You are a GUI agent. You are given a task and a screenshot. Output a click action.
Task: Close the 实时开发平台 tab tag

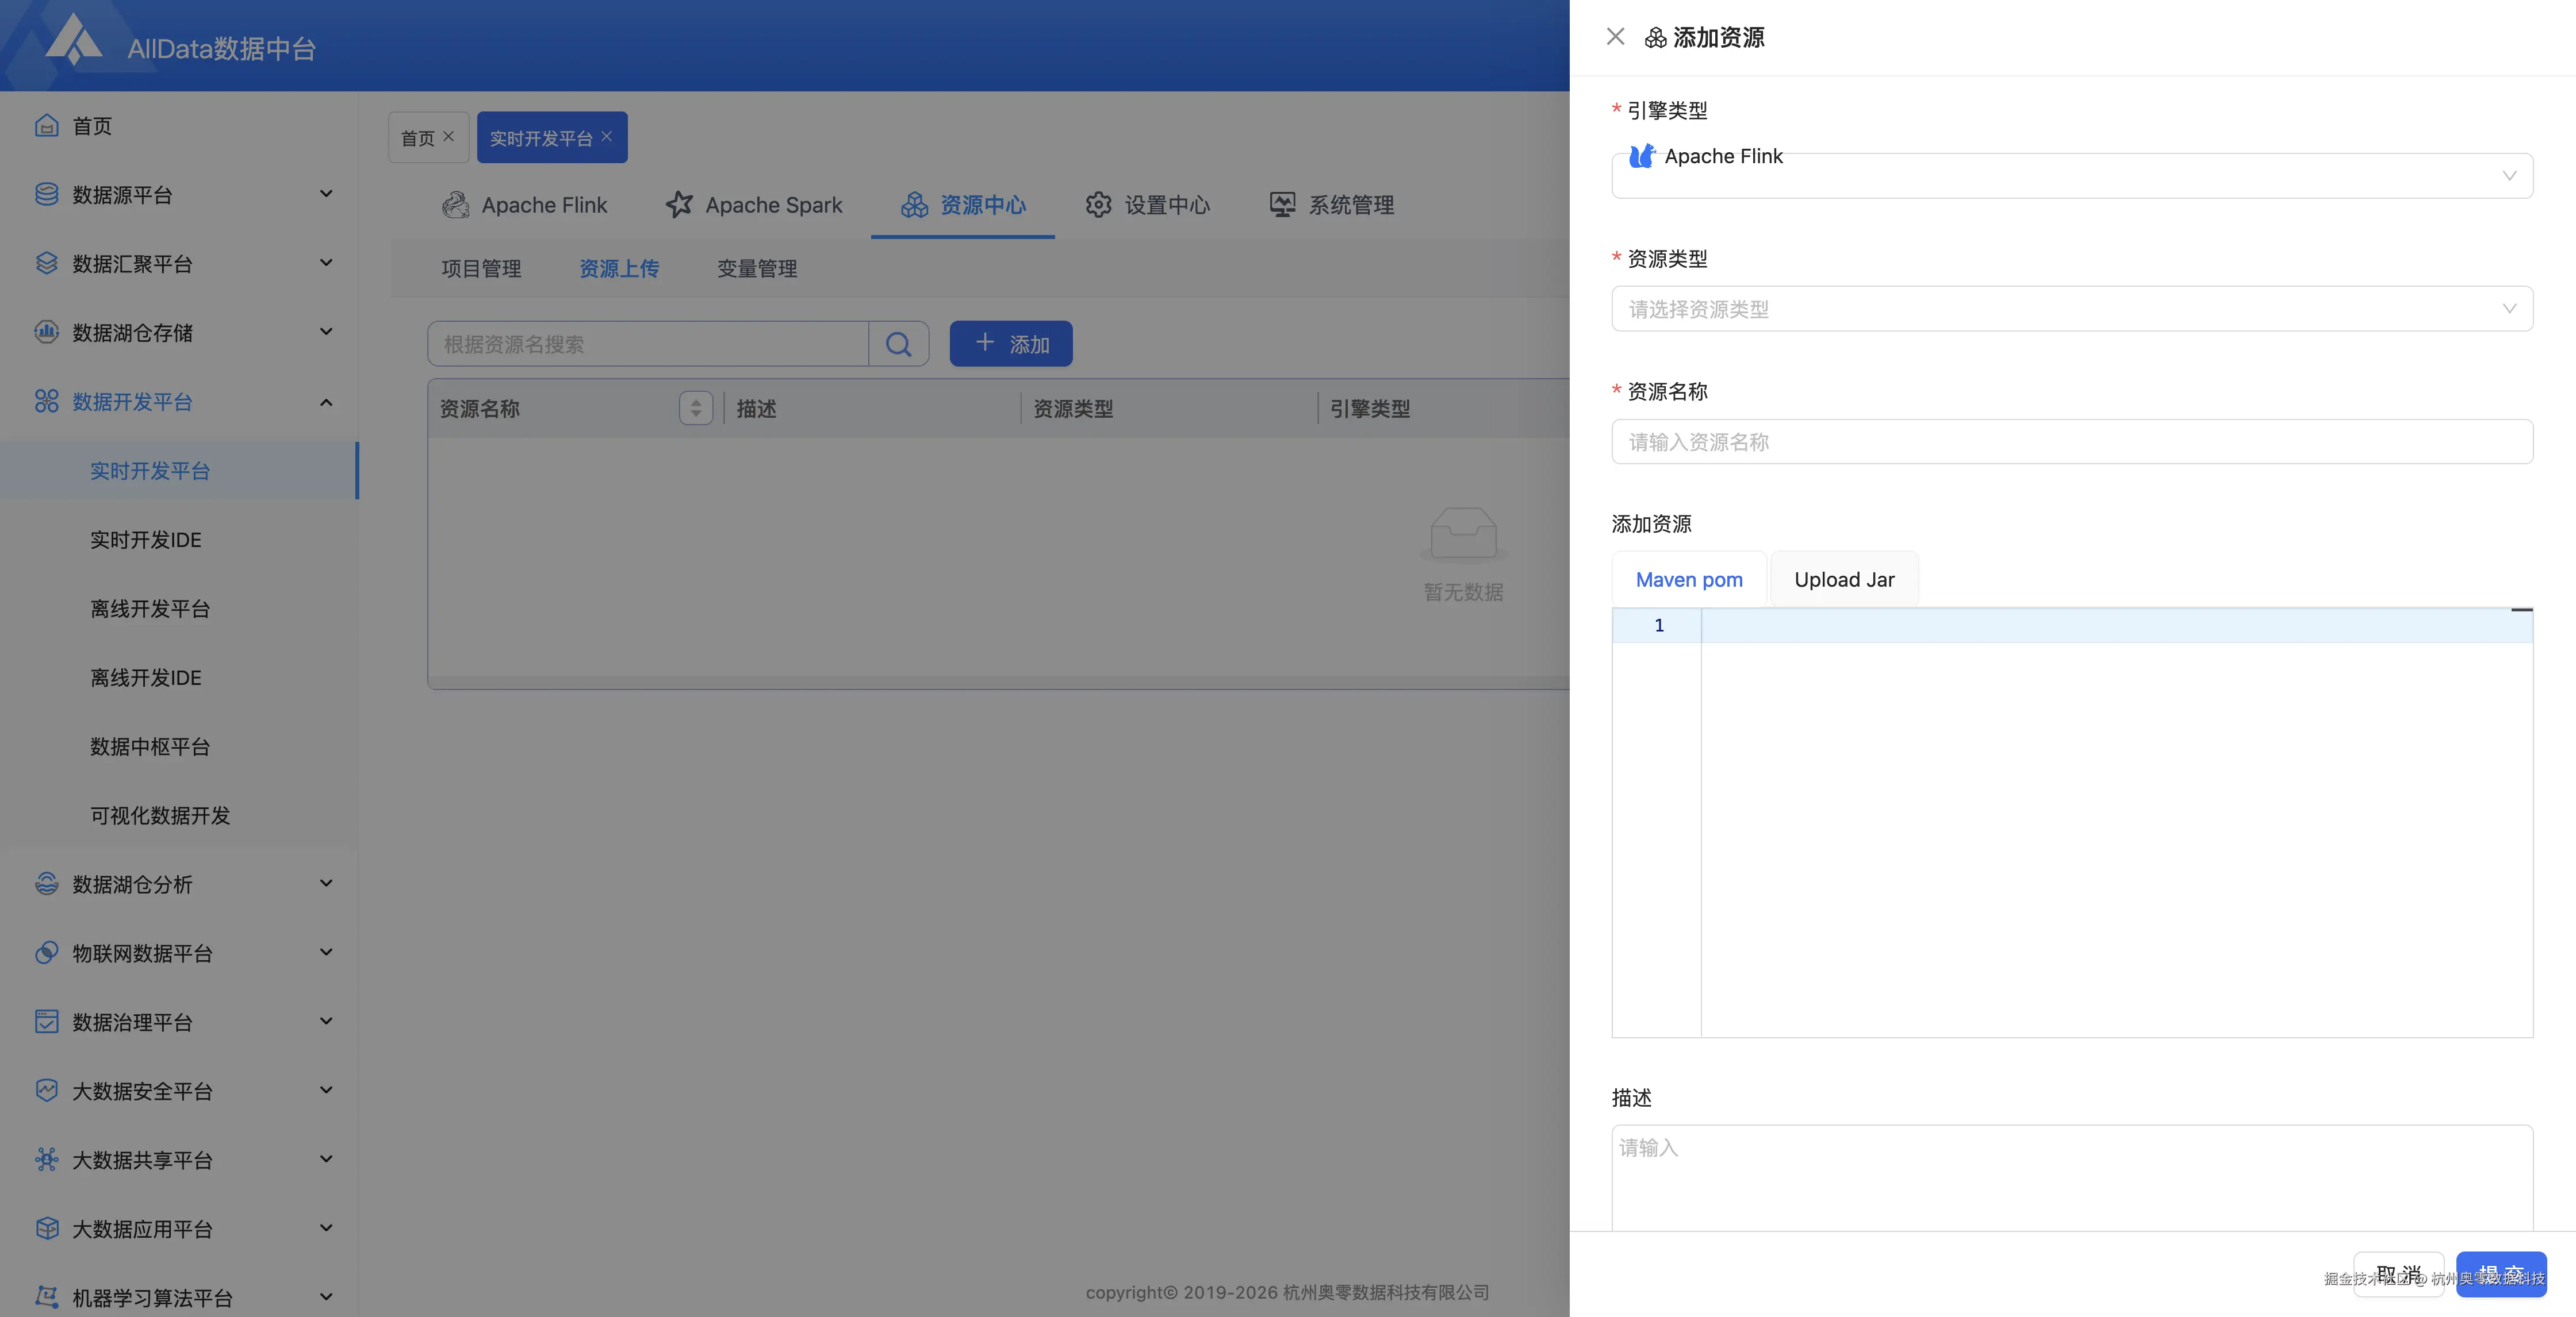[606, 137]
